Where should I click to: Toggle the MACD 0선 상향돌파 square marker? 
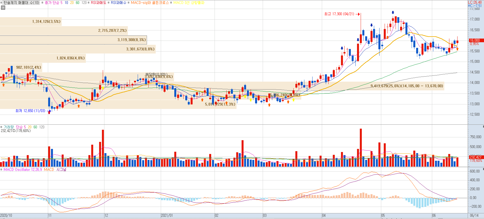tap(171, 3)
